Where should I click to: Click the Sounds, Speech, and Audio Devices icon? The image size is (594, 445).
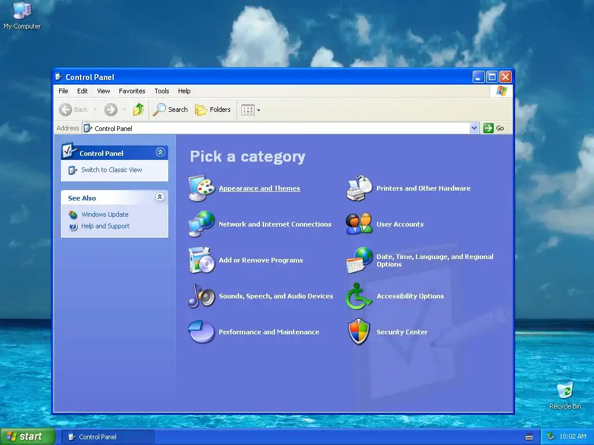pyautogui.click(x=201, y=296)
